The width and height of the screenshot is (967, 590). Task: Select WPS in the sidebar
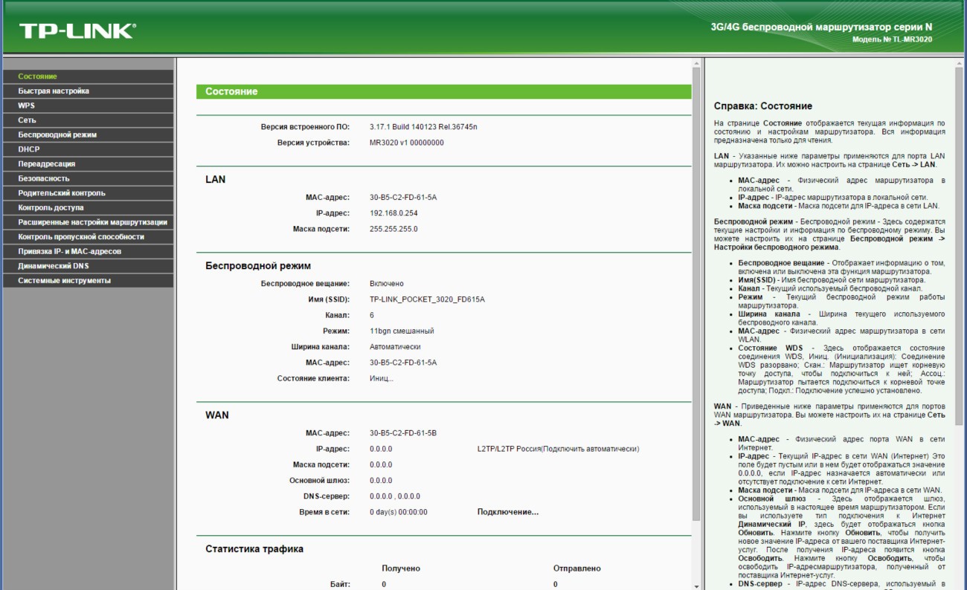coord(27,106)
